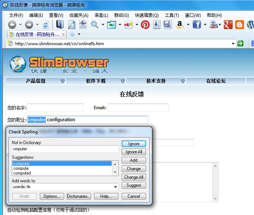Click the Suggestions list scroll down arrow
This screenshot has width=254, height=215.
point(115,172)
